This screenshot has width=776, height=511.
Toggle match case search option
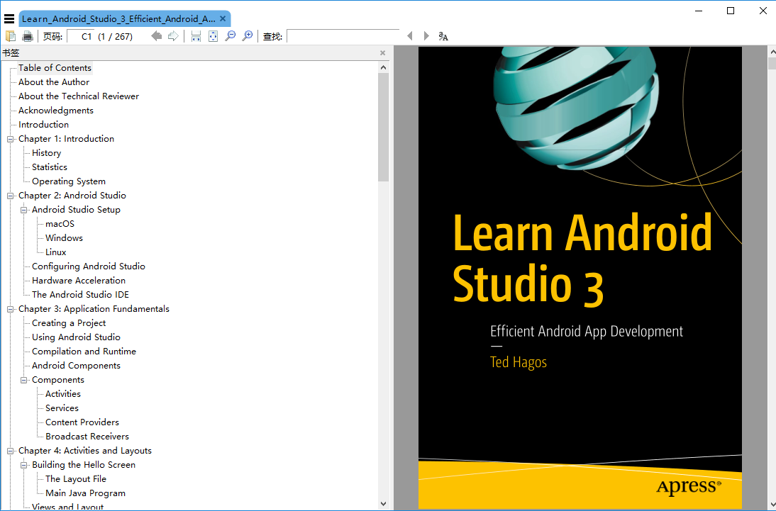click(443, 36)
